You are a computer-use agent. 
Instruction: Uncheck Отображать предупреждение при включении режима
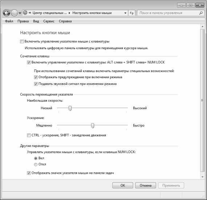[36, 77]
